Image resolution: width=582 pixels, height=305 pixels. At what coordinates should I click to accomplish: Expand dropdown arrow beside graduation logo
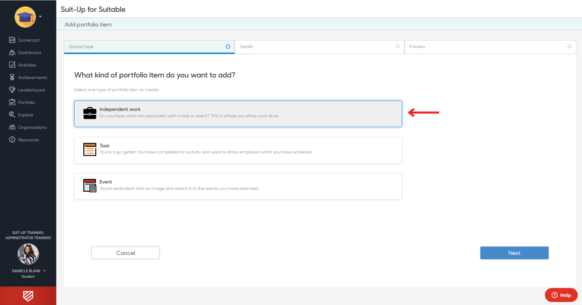40,17
